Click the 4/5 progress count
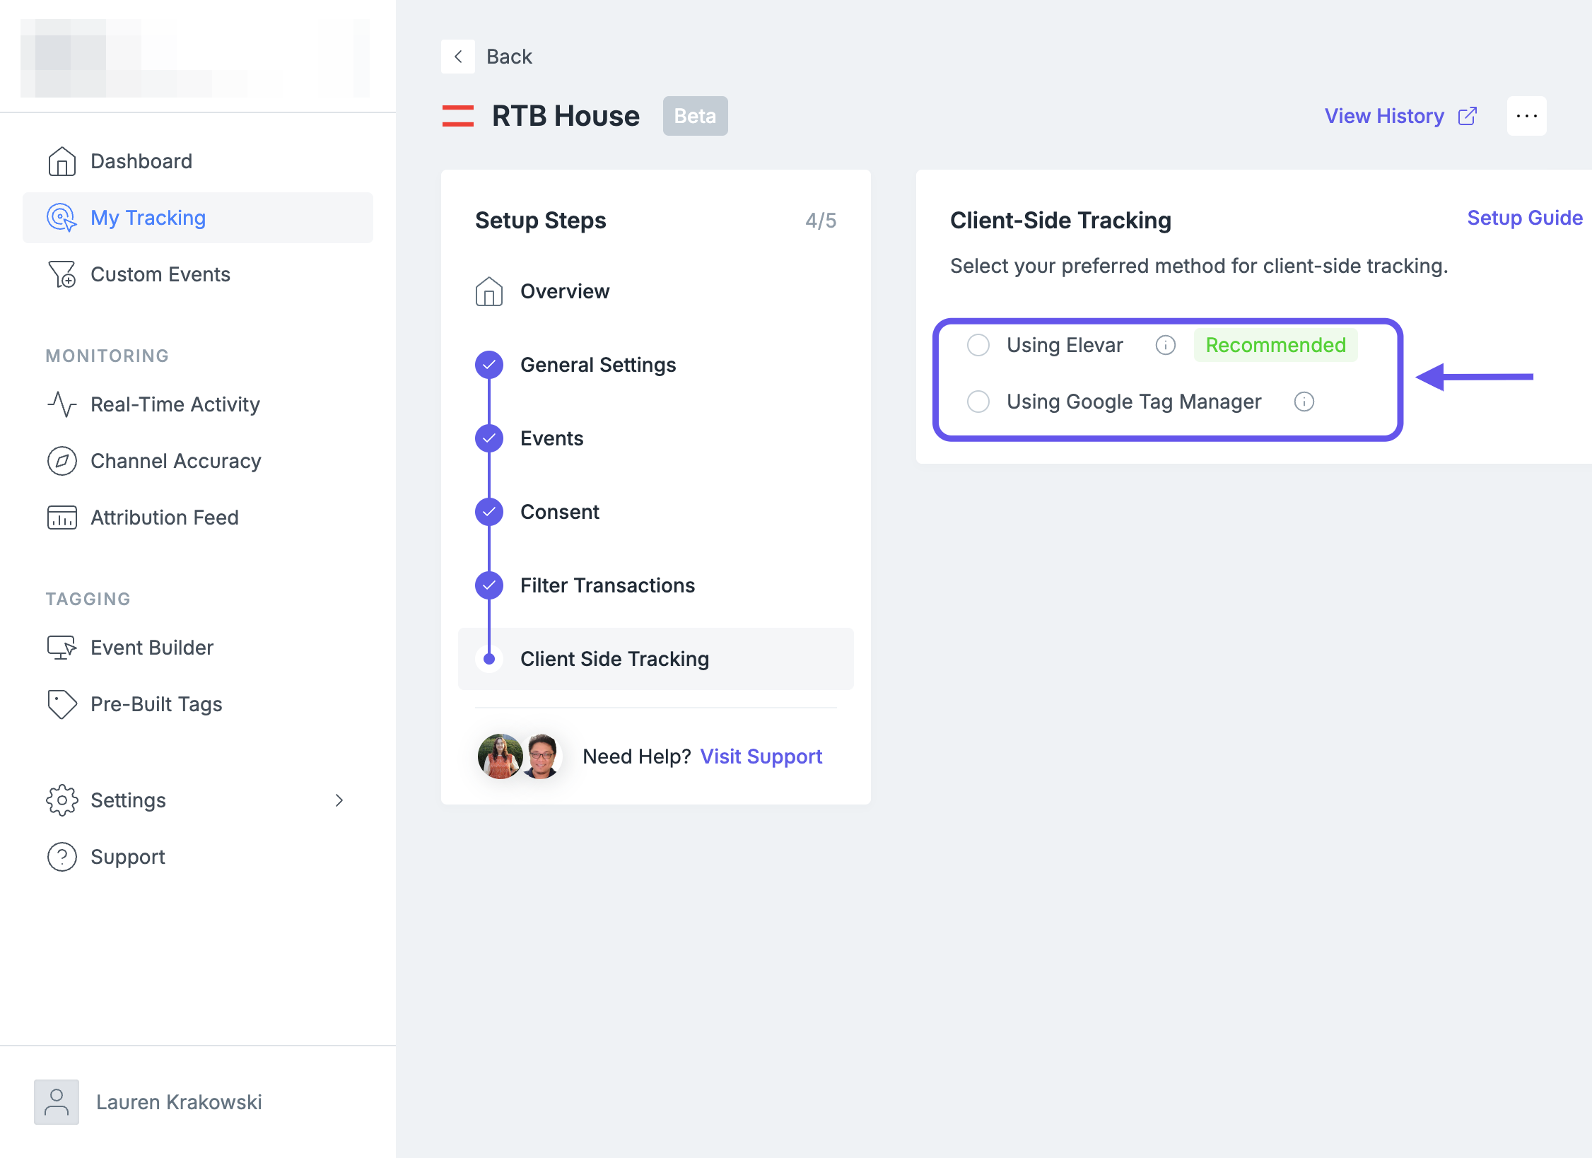Screen dimensions: 1592x1158 click(x=821, y=221)
